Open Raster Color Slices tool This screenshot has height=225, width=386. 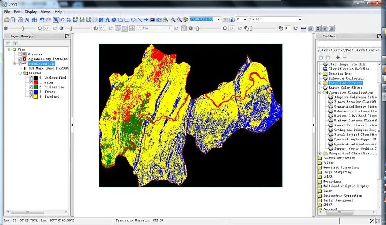click(343, 88)
